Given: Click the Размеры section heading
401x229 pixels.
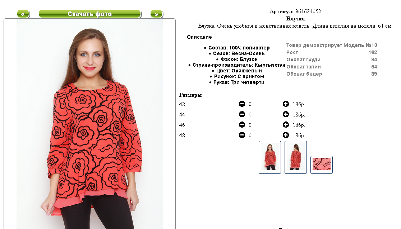Looking at the screenshot, I should (190, 95).
